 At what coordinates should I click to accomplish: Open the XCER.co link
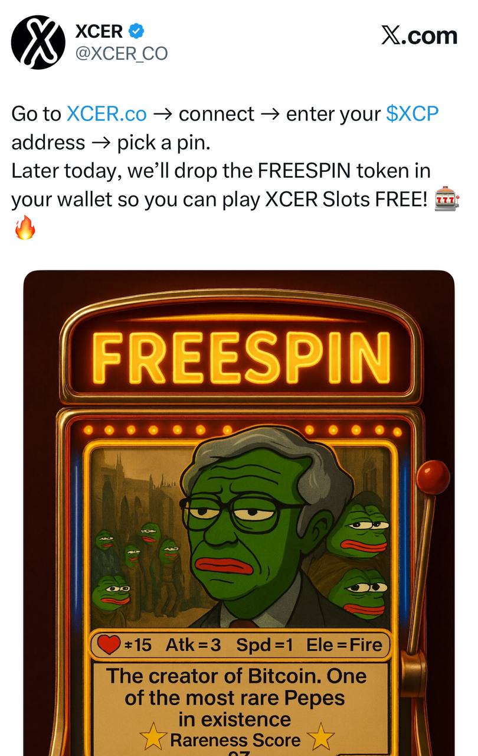click(107, 113)
